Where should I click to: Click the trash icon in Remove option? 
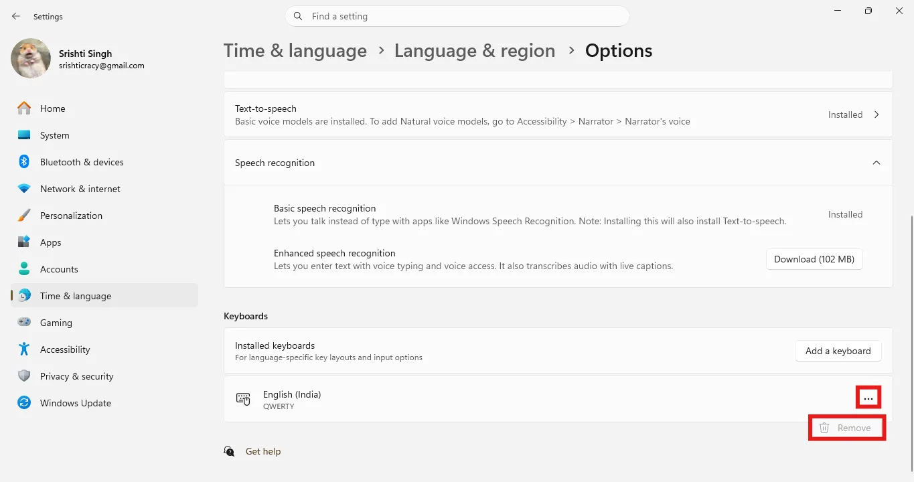(825, 428)
